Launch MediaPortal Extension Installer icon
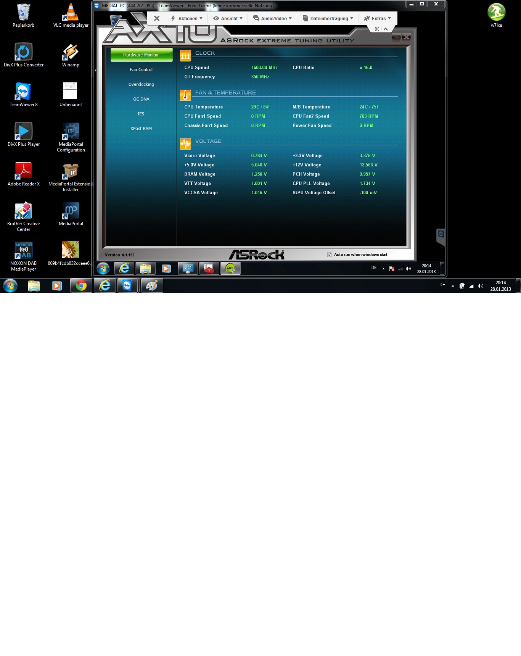The height and width of the screenshot is (656, 521). point(71,177)
